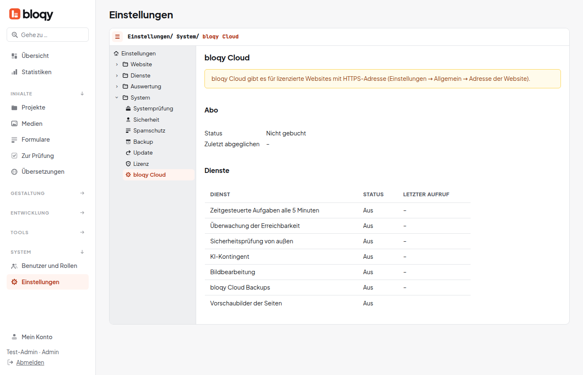The height and width of the screenshot is (375, 583).
Task: Open Mein Konto link
Action: (47, 337)
